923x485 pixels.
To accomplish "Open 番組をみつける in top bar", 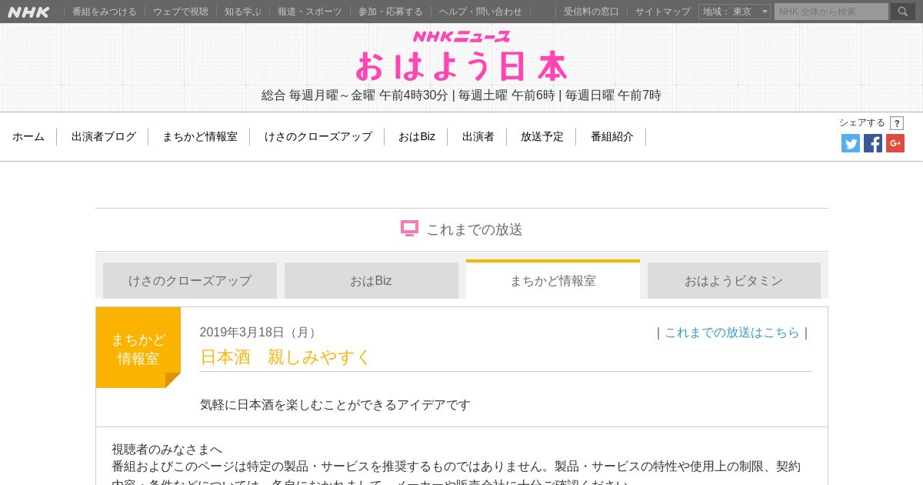I will point(105,12).
